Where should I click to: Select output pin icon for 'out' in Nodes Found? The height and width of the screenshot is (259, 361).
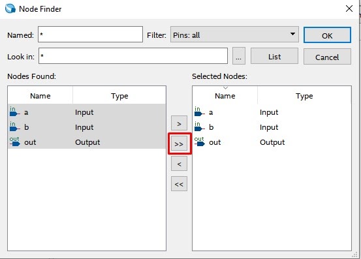point(15,142)
